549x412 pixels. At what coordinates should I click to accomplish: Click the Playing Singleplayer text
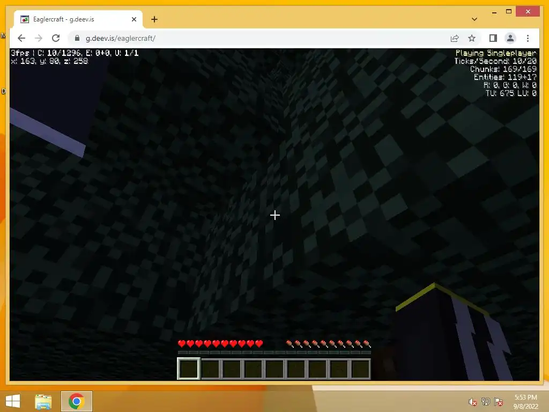tap(496, 53)
